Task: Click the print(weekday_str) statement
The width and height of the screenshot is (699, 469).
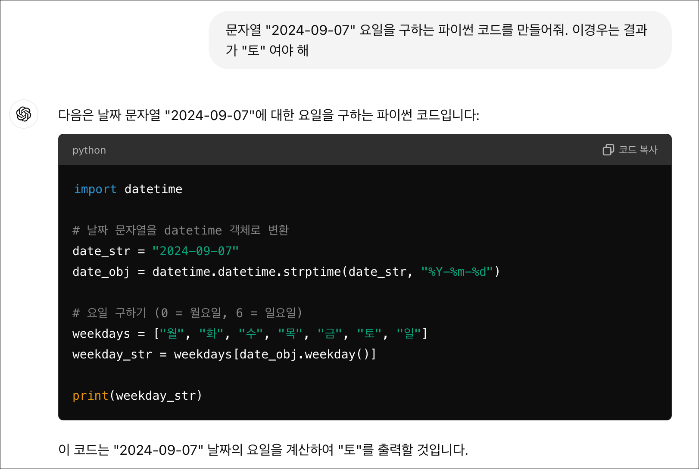Action: click(137, 395)
